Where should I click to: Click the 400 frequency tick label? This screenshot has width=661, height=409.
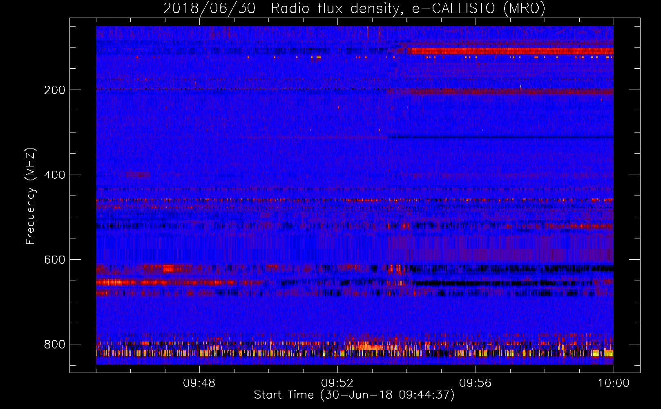55,175
